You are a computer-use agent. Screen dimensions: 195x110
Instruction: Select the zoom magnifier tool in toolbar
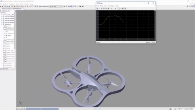pyautogui.click(x=73, y=6)
